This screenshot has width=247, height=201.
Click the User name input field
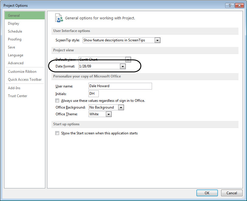click(x=120, y=86)
